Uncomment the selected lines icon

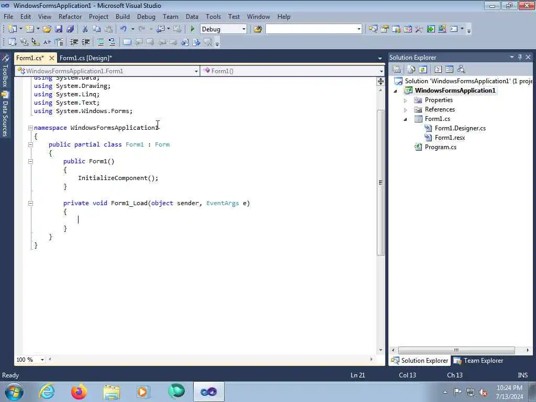click(x=112, y=42)
